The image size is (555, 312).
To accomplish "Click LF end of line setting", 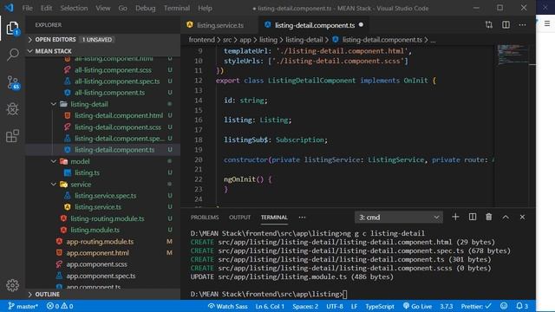I will click(354, 306).
